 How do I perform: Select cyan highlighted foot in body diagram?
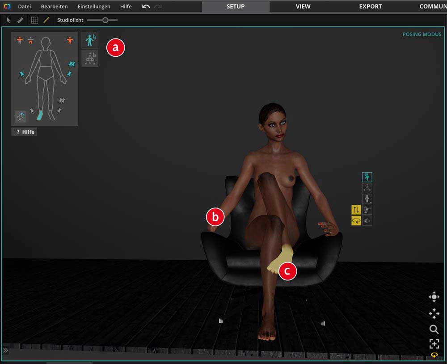40,115
